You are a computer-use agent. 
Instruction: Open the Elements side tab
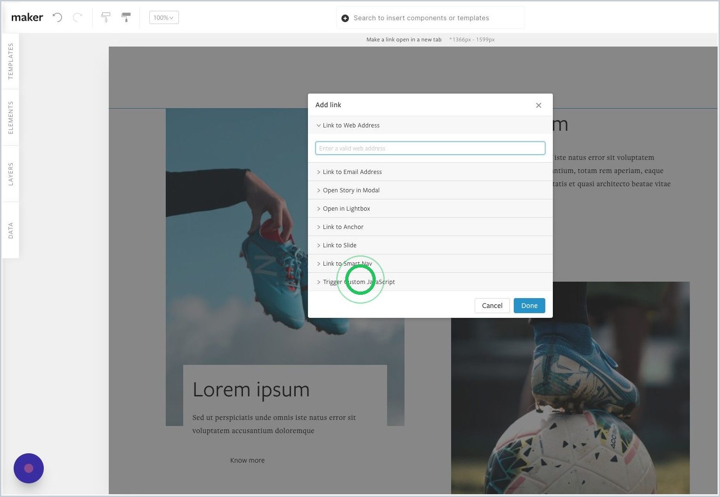10,118
